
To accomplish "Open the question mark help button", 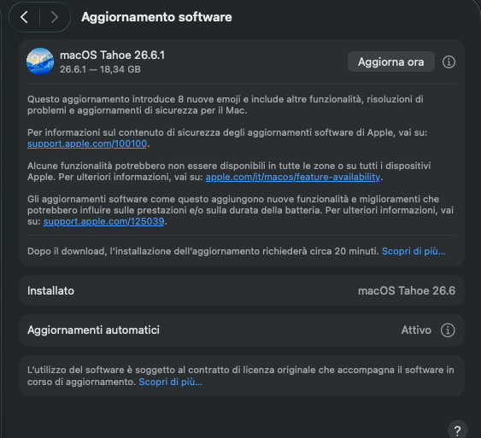I will (457, 430).
